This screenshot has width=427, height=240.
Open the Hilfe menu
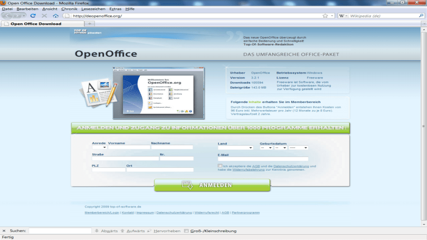click(130, 9)
